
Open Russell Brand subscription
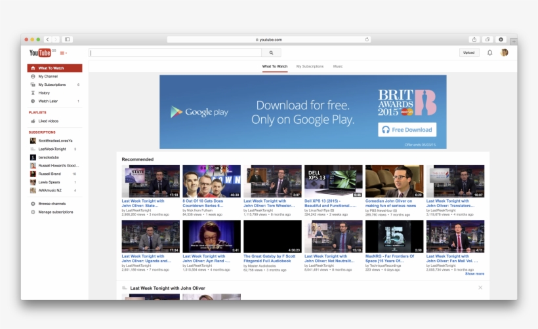pyautogui.click(x=55, y=174)
